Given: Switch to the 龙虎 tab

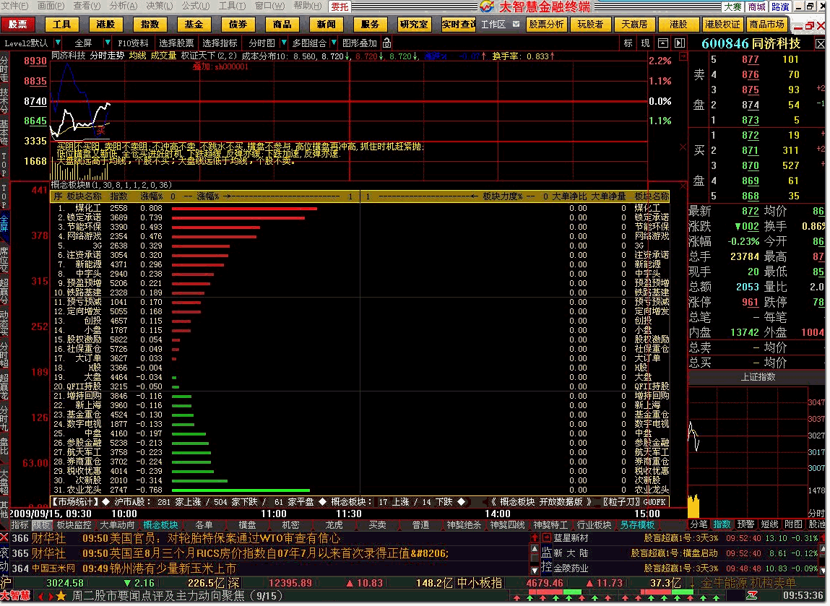Looking at the screenshot, I should (334, 525).
